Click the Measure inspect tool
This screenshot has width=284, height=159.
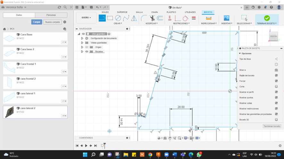click(x=209, y=18)
